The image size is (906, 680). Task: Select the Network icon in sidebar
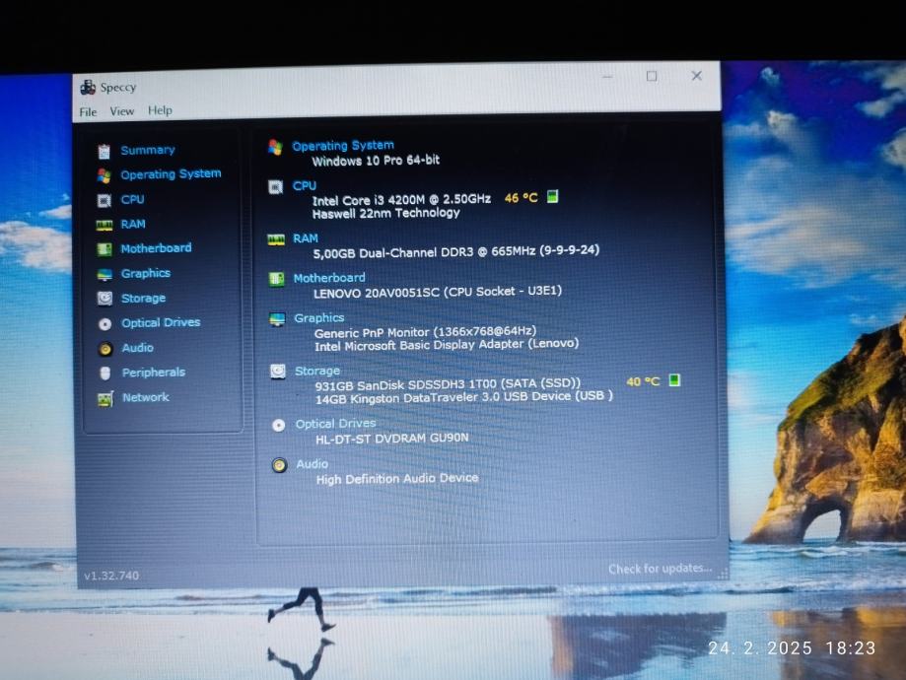click(x=105, y=398)
